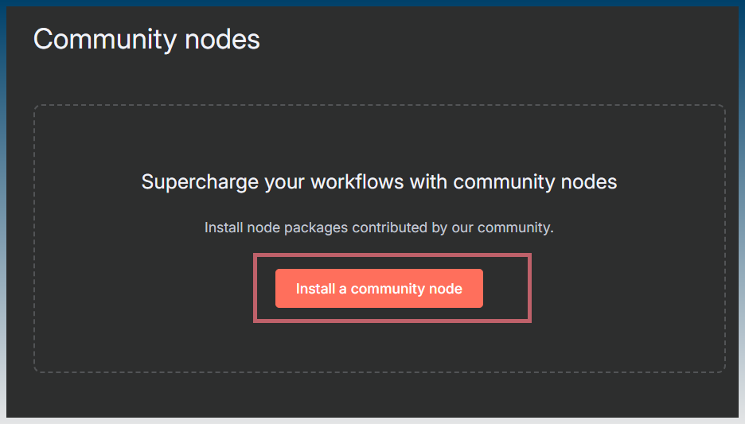Click the word nodes in the page title
The height and width of the screenshot is (424, 745).
pyautogui.click(x=222, y=40)
